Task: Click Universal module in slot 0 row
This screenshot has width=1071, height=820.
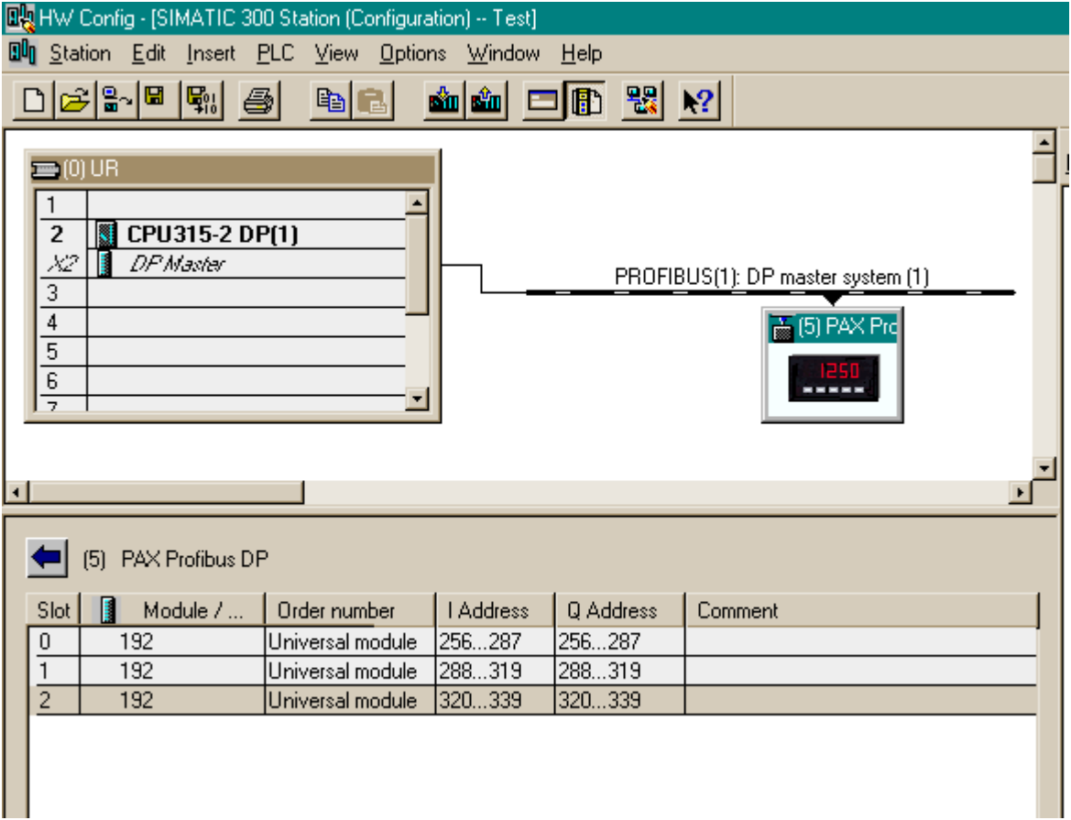Action: (350, 641)
